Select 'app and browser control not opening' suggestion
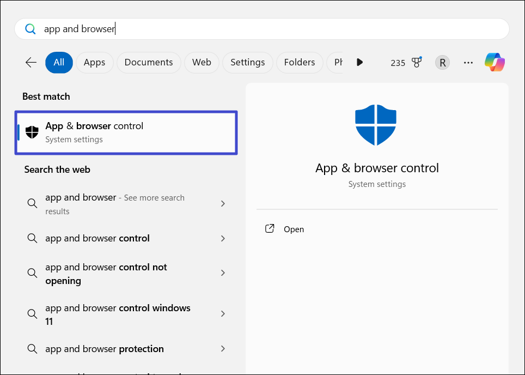Image resolution: width=525 pixels, height=375 pixels. 126,274
